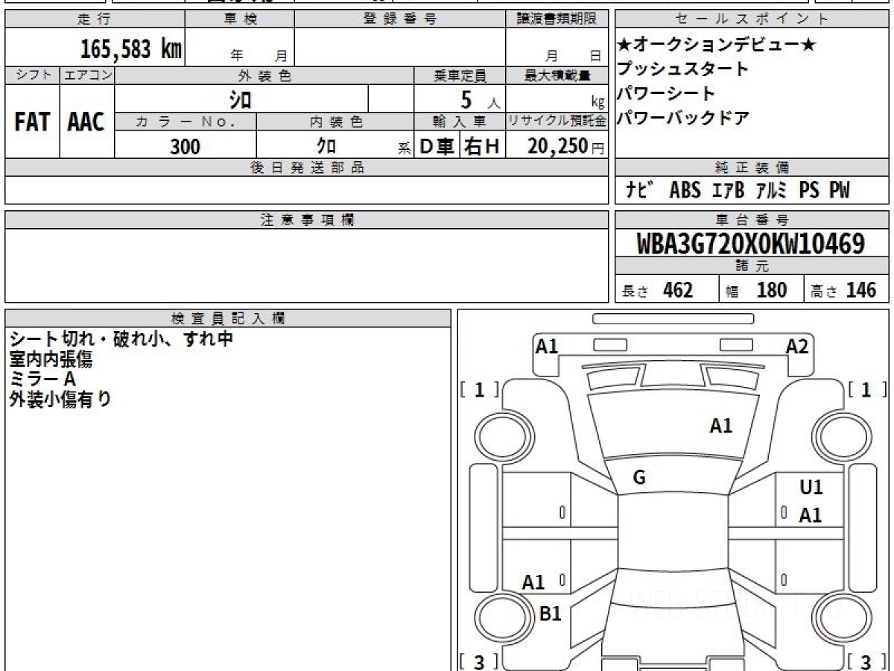Click the length value 462
The height and width of the screenshot is (671, 894).
[678, 290]
